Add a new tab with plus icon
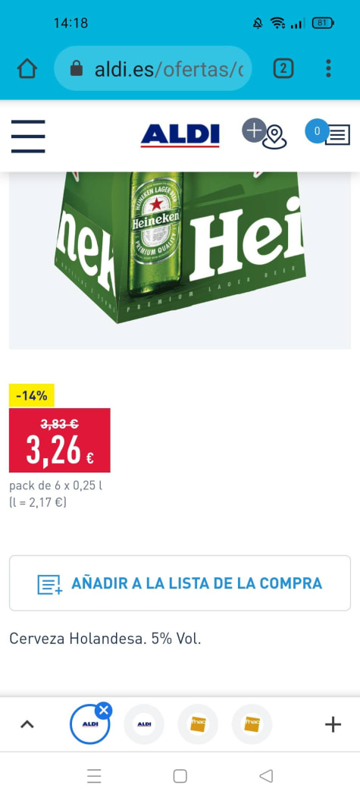The height and width of the screenshot is (801, 360). 333,724
